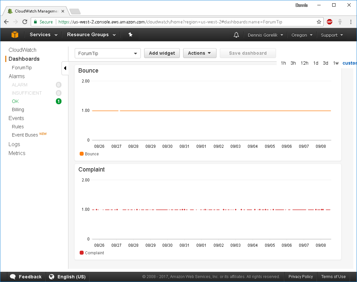Viewport: 357px width, 282px height.
Task: Select the 3h time range
Action: (x=293, y=63)
